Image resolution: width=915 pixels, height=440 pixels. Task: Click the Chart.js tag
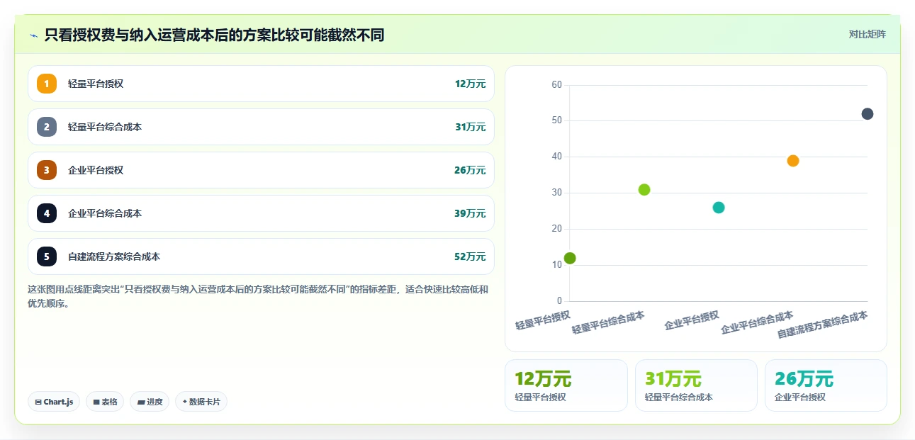click(x=55, y=402)
